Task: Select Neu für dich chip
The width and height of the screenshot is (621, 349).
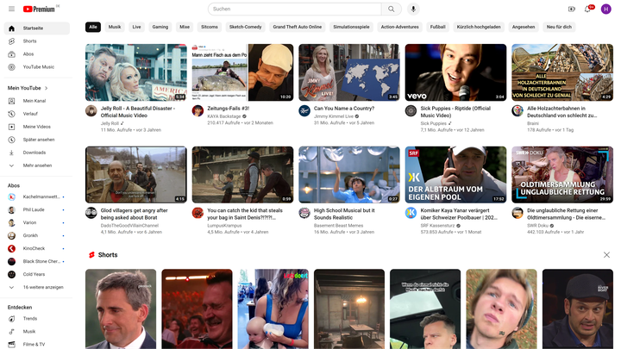Action: coord(559,27)
